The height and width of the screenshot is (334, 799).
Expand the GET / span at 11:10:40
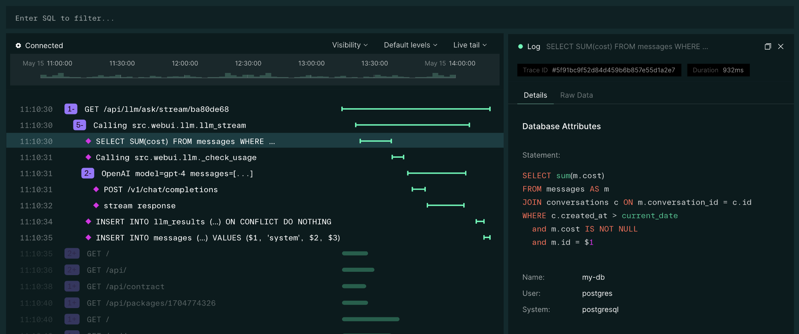coord(72,319)
